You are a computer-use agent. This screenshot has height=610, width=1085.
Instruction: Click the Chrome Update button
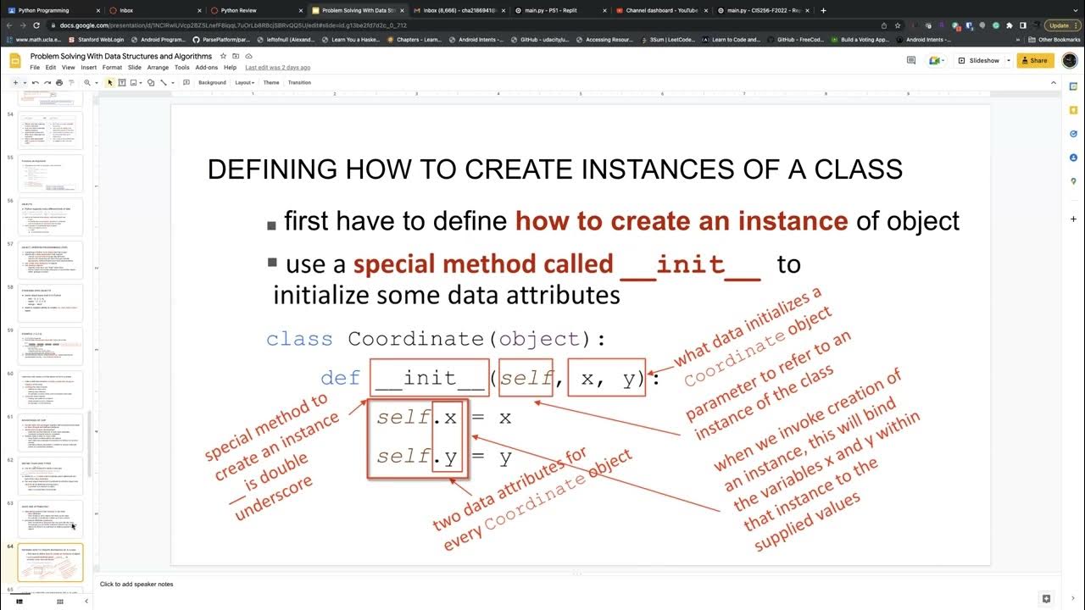pos(1063,25)
